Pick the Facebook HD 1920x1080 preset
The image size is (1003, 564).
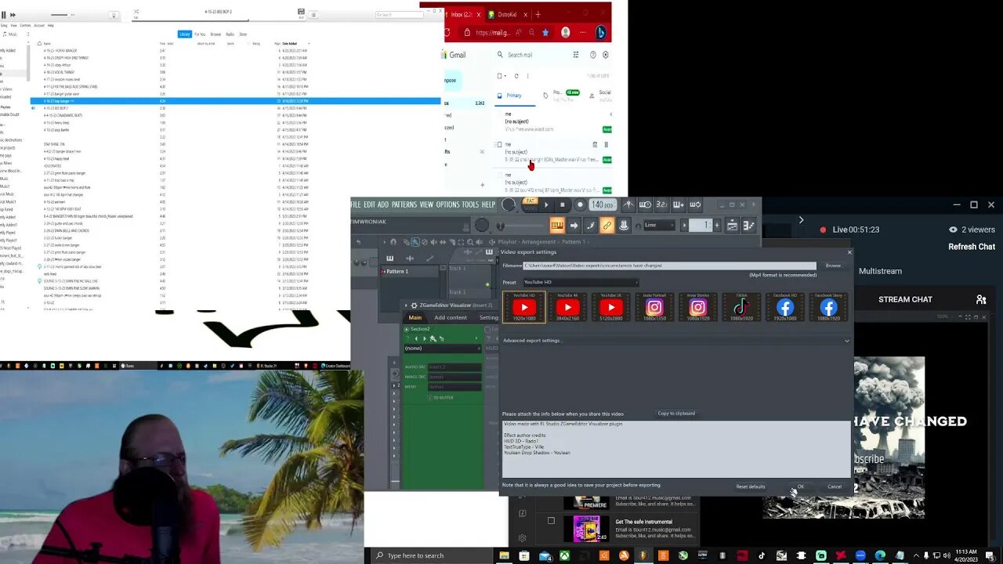pyautogui.click(x=785, y=306)
